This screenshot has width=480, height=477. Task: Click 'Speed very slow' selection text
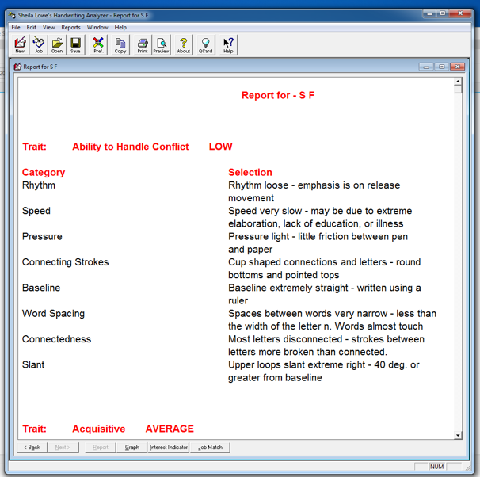pyautogui.click(x=265, y=212)
